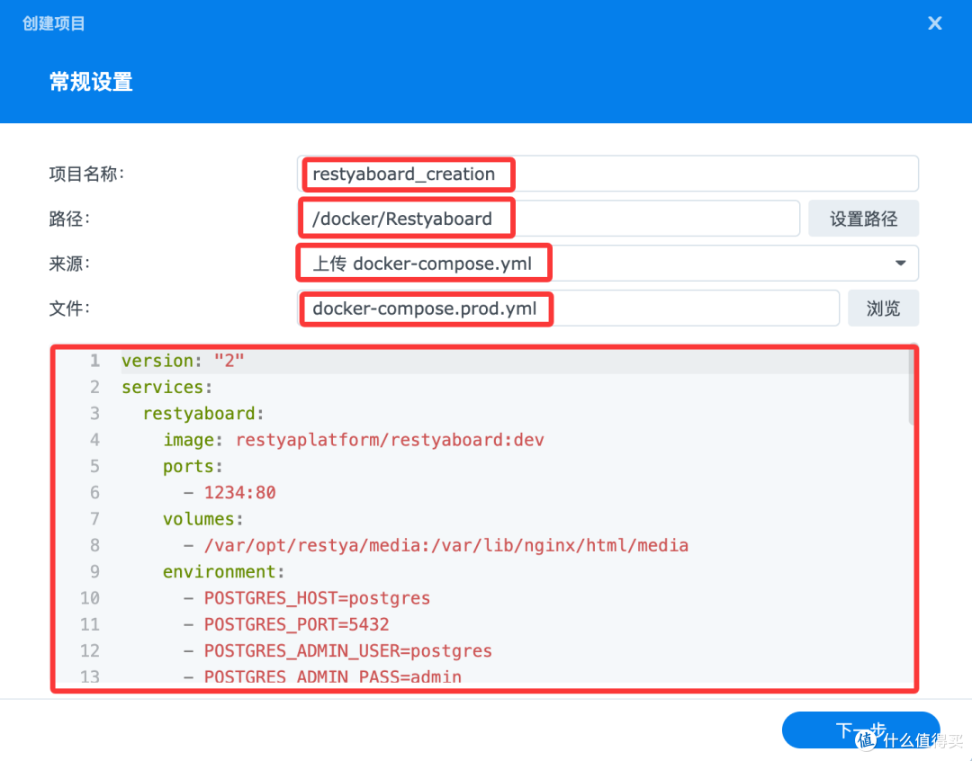Click the 浏览 button
The image size is (972, 761).
pyautogui.click(x=883, y=308)
